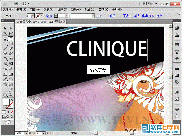Click the Flash 文本 link
This screenshot has width=182, height=136.
148,16
